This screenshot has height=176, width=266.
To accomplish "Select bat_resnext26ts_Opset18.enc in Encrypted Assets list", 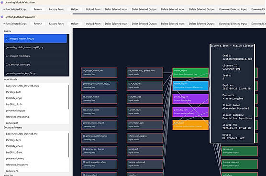I will [x=36, y=134].
